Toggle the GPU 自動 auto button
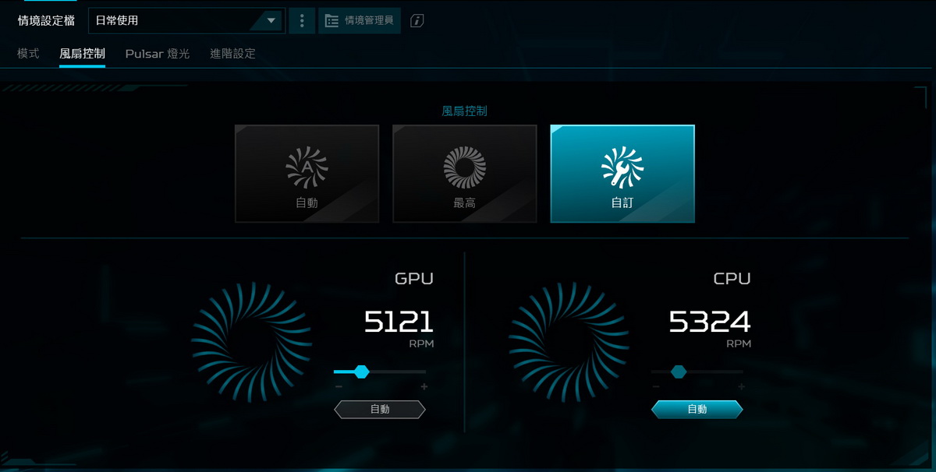This screenshot has width=936, height=472. click(x=380, y=410)
